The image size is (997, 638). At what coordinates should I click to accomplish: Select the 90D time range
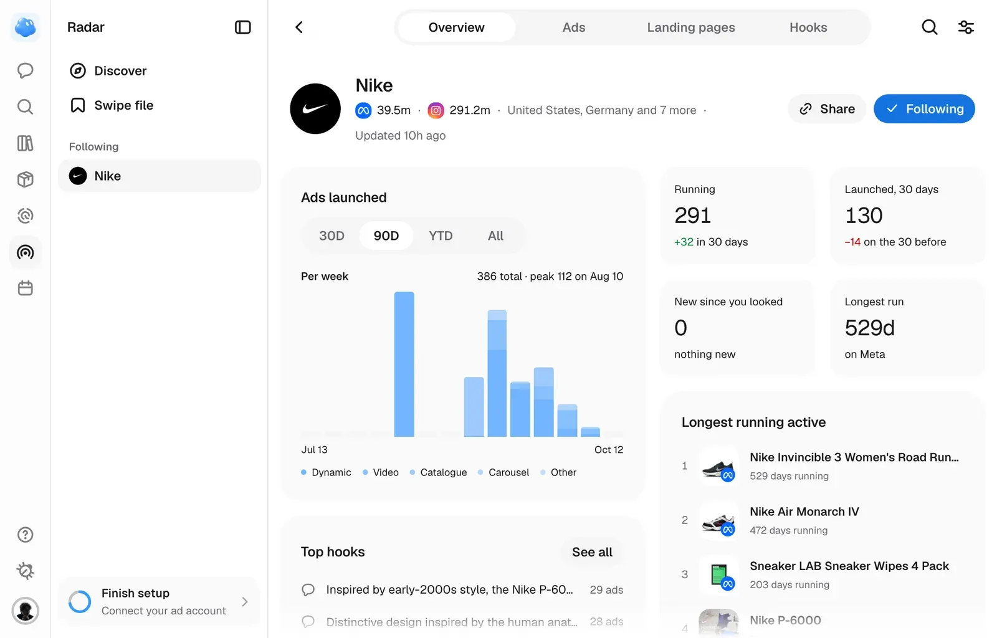coord(386,236)
